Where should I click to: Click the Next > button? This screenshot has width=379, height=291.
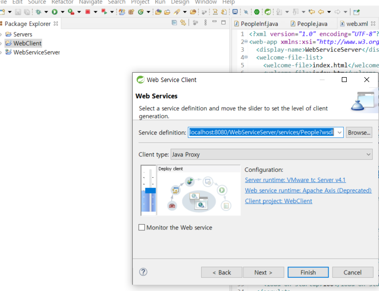point(263,272)
